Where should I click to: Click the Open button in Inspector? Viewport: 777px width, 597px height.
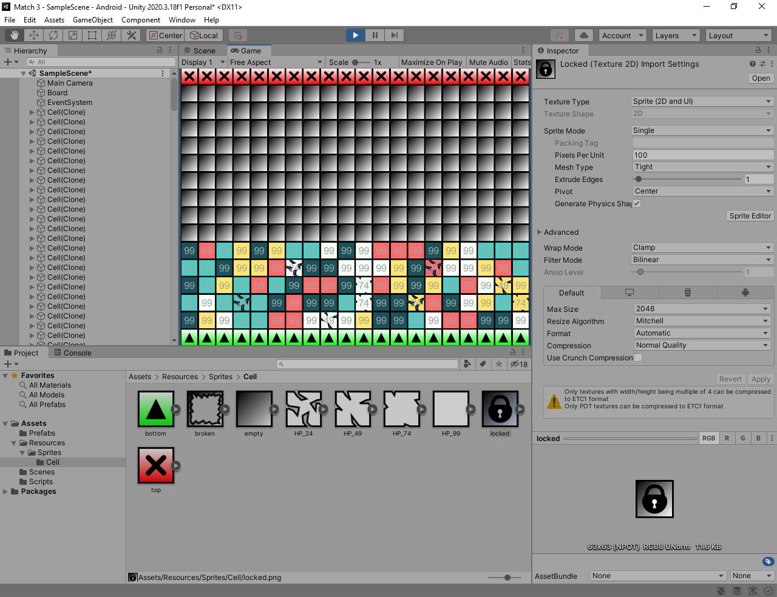click(x=761, y=78)
